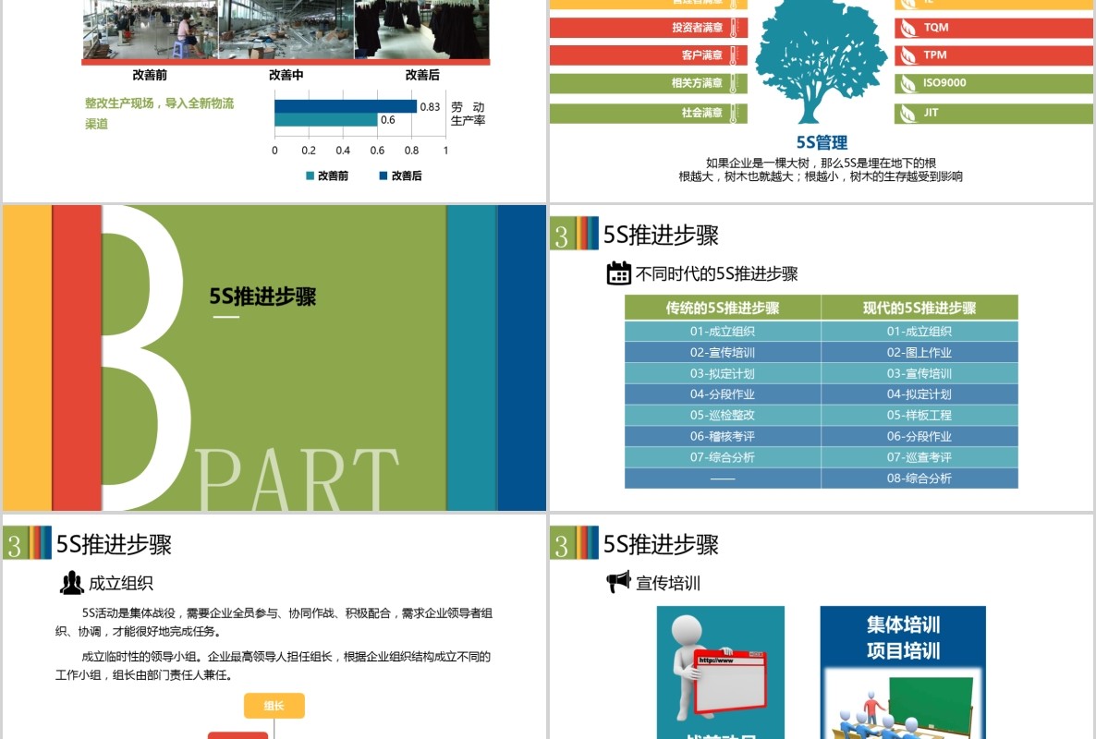Click the 投资者满意 bar
Viewport: 1096px width, 739px height.
click(x=648, y=28)
